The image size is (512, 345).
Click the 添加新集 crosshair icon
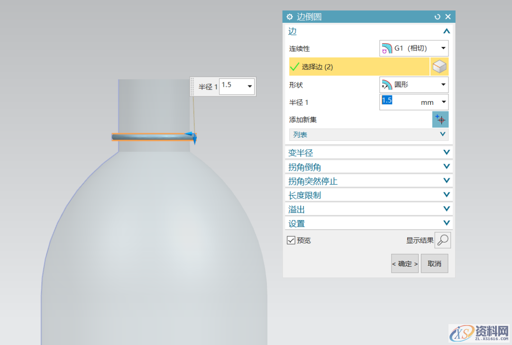click(x=440, y=120)
